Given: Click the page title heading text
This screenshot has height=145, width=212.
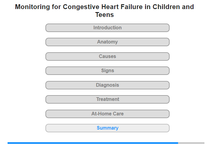Looking at the screenshot, I should (104, 11).
